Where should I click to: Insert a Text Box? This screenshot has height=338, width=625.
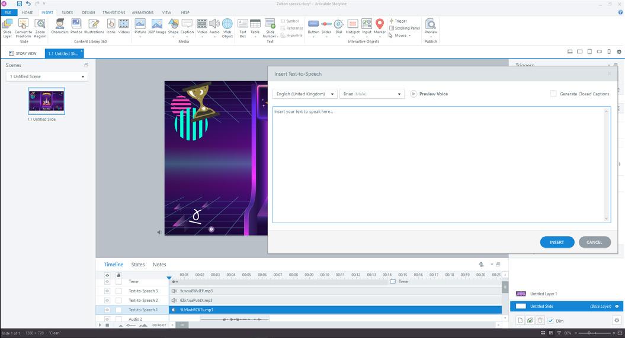coord(243,28)
